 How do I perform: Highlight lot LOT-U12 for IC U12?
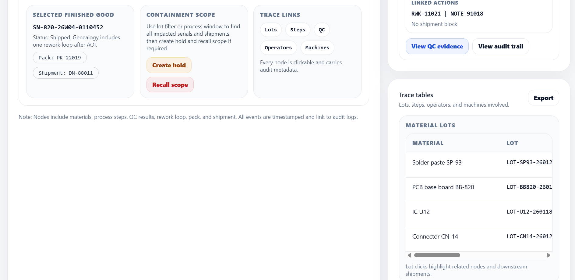[529, 212]
